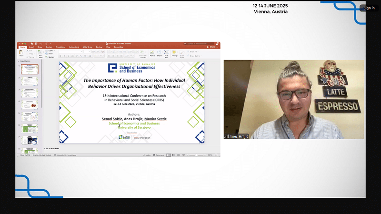Click the Search in Presentation field

pos(201,43)
